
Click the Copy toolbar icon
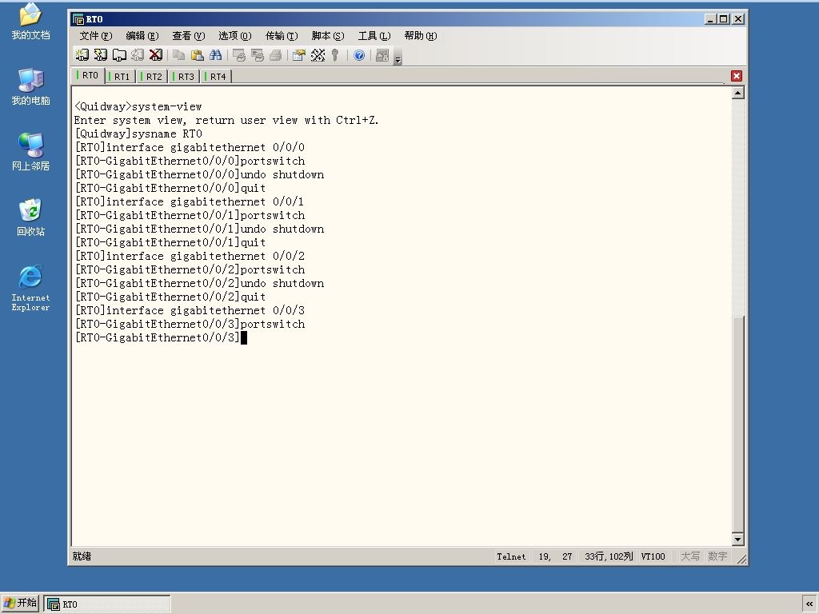click(x=179, y=55)
